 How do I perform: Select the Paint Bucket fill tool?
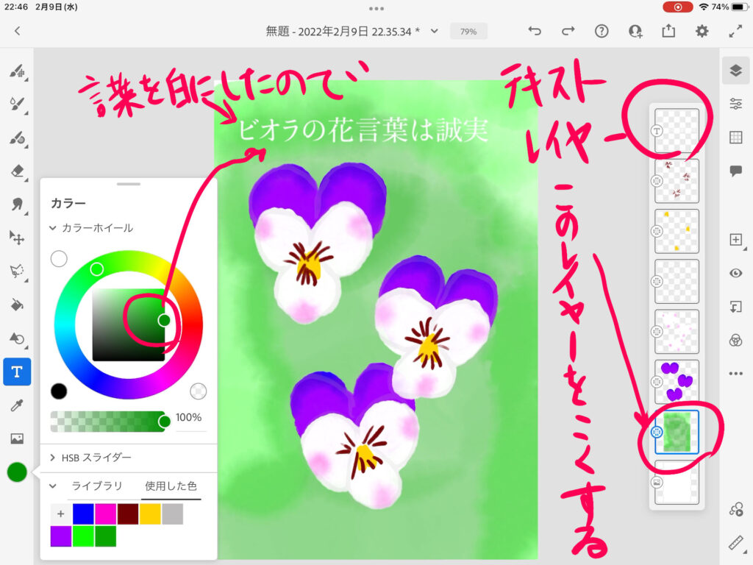point(17,304)
